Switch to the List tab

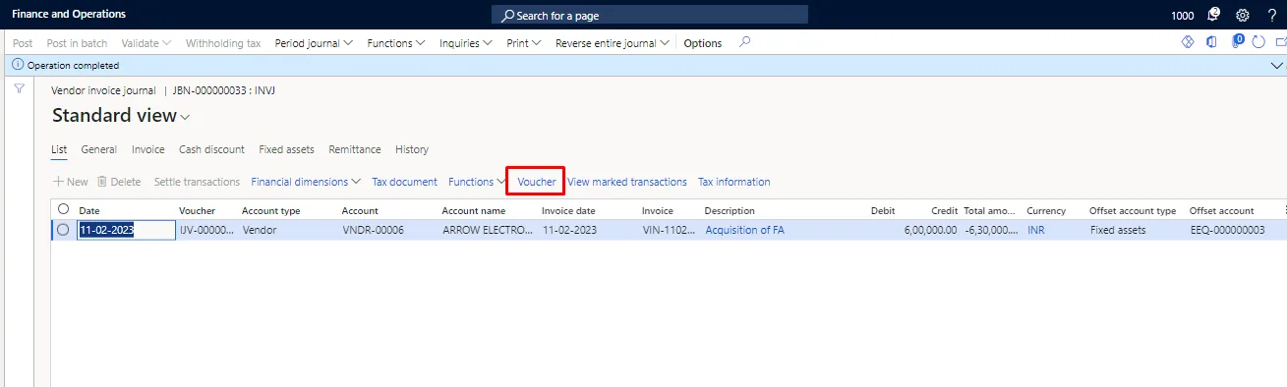coord(59,149)
